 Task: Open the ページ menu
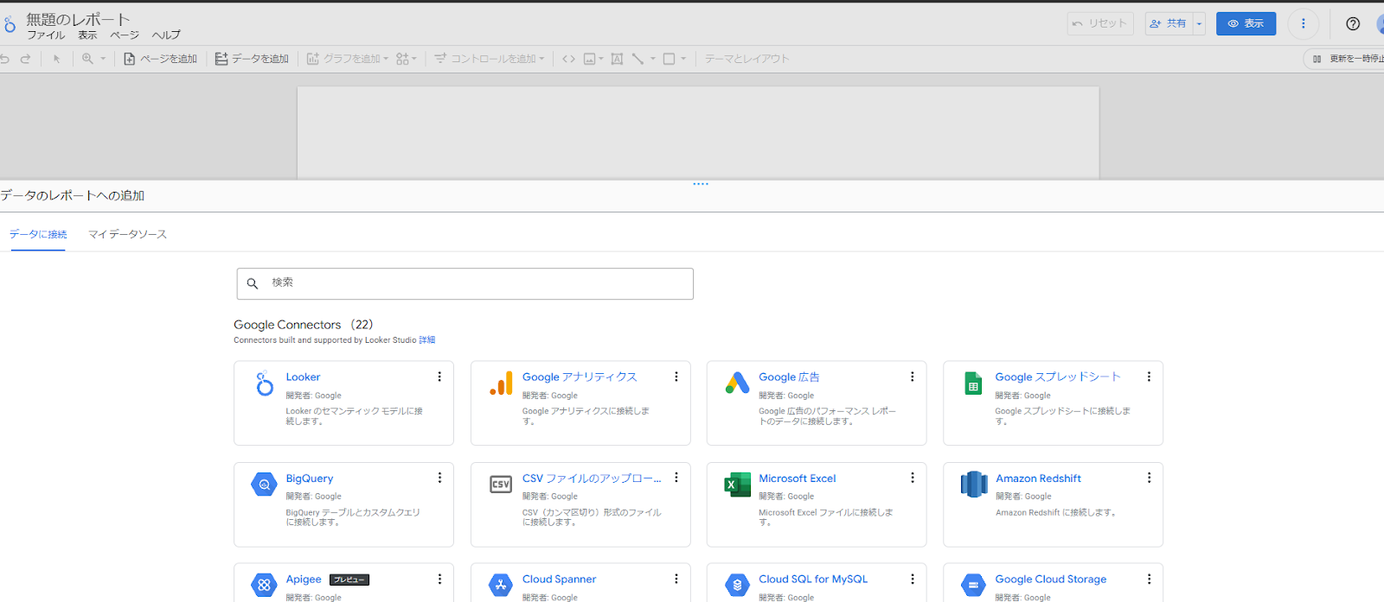pos(125,35)
